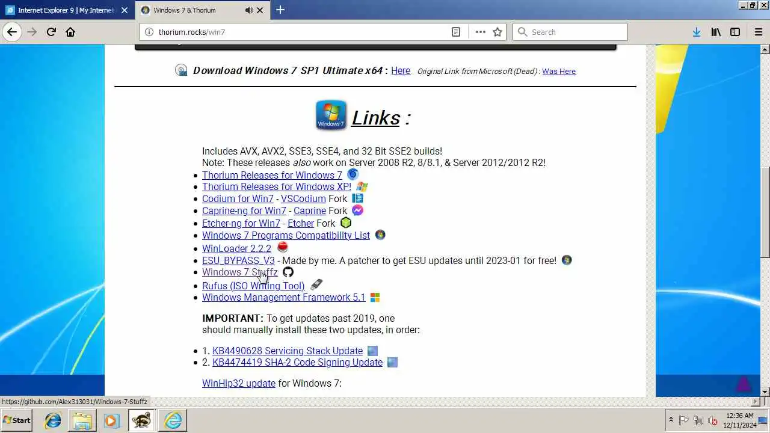Open the browser hamburger menu
Viewport: 770px width, 433px height.
tap(759, 32)
